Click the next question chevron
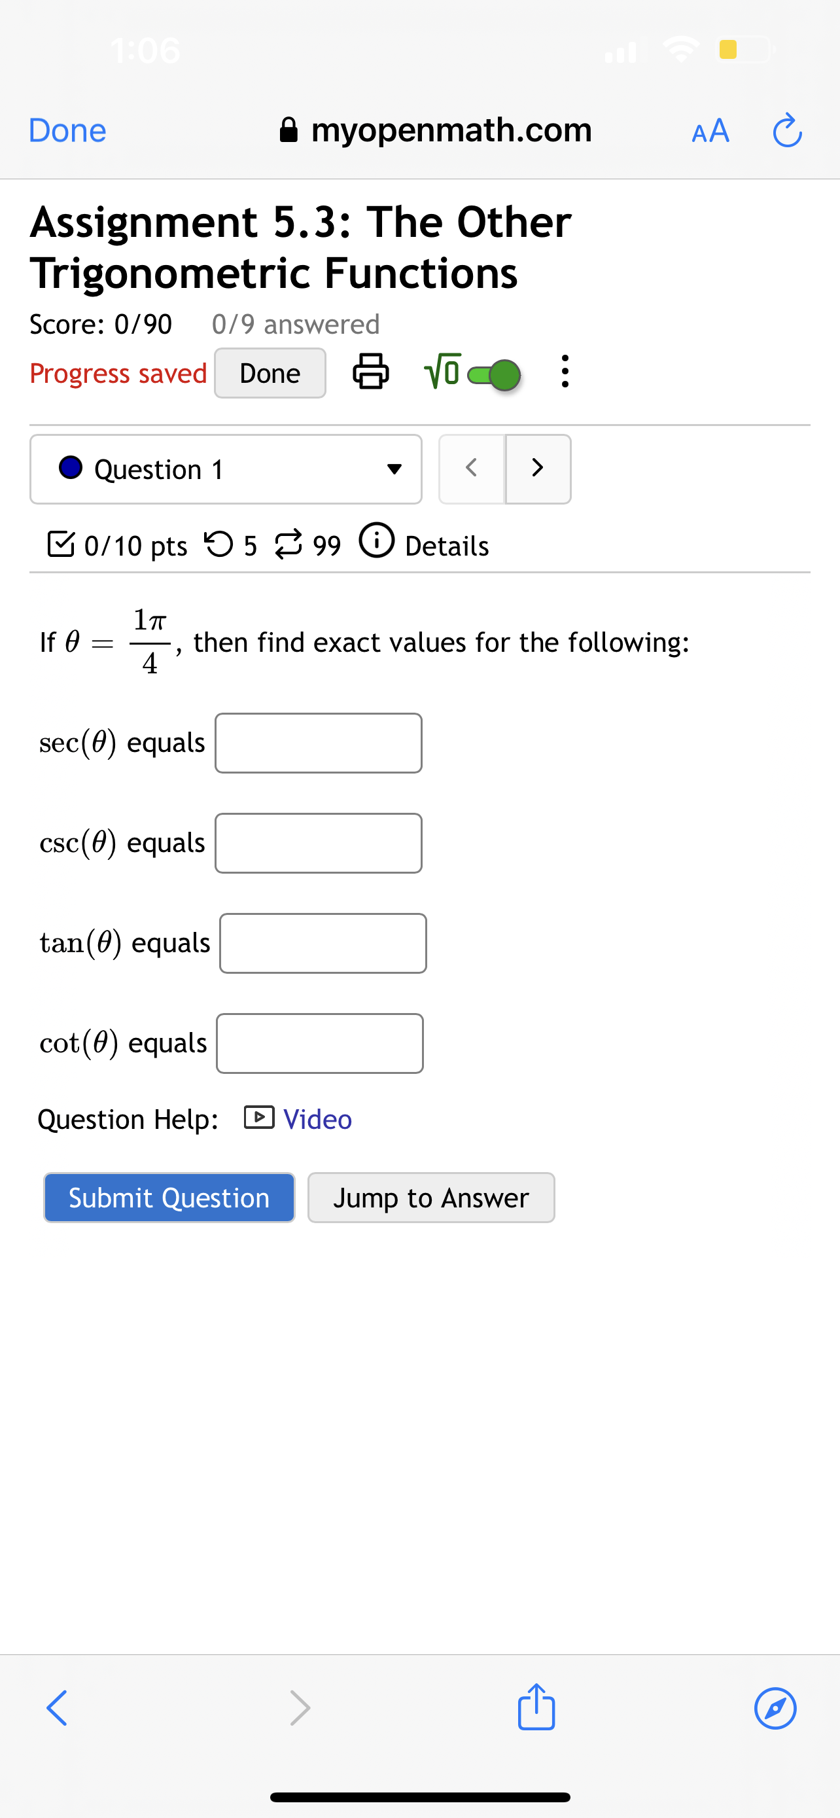The image size is (840, 1818). click(538, 469)
